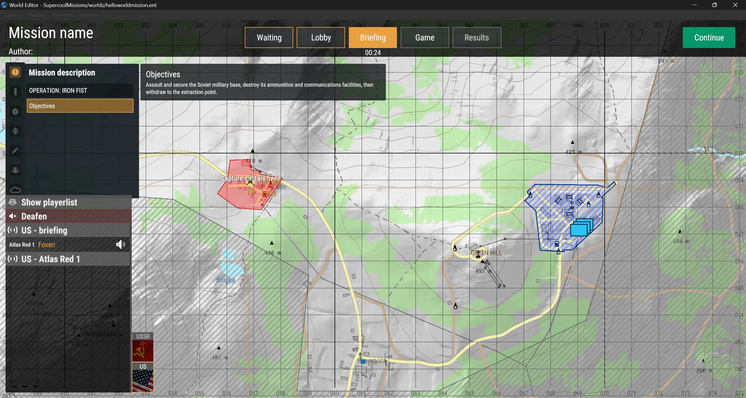Open the Placement menu
This screenshot has height=398, width=746.
point(62,15)
